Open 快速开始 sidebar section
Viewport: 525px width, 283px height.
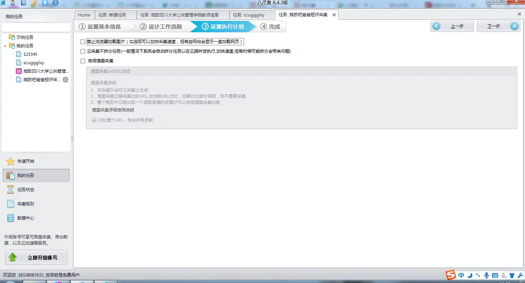click(36, 161)
